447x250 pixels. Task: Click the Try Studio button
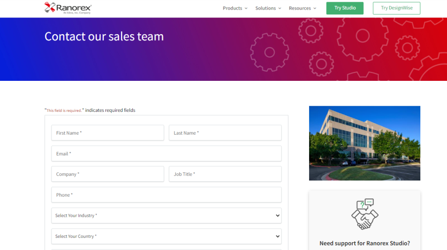click(x=345, y=8)
